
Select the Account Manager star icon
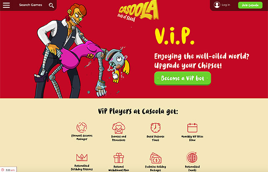click(82, 127)
